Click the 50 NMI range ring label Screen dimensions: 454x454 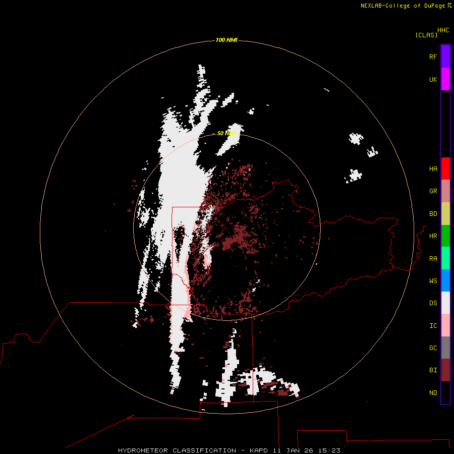[226, 133]
